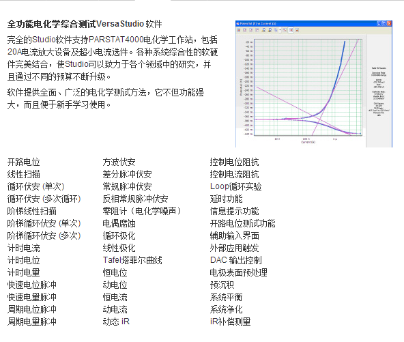The image size is (404, 342).
Task: Click the Potential vs Current window title icon
Action: point(237,23)
